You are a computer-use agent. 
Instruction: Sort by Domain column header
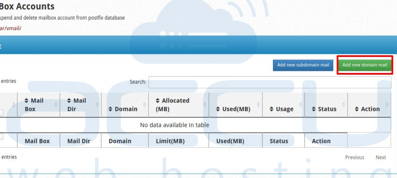pyautogui.click(x=125, y=105)
